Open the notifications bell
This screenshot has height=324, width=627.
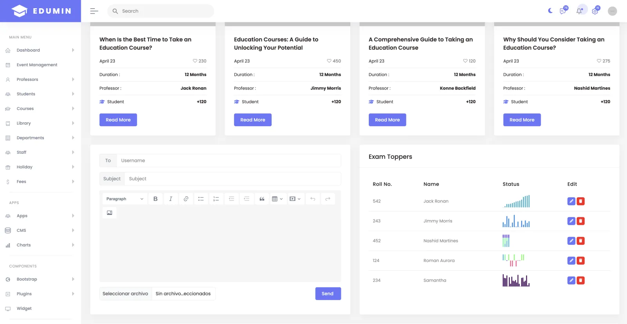point(579,11)
